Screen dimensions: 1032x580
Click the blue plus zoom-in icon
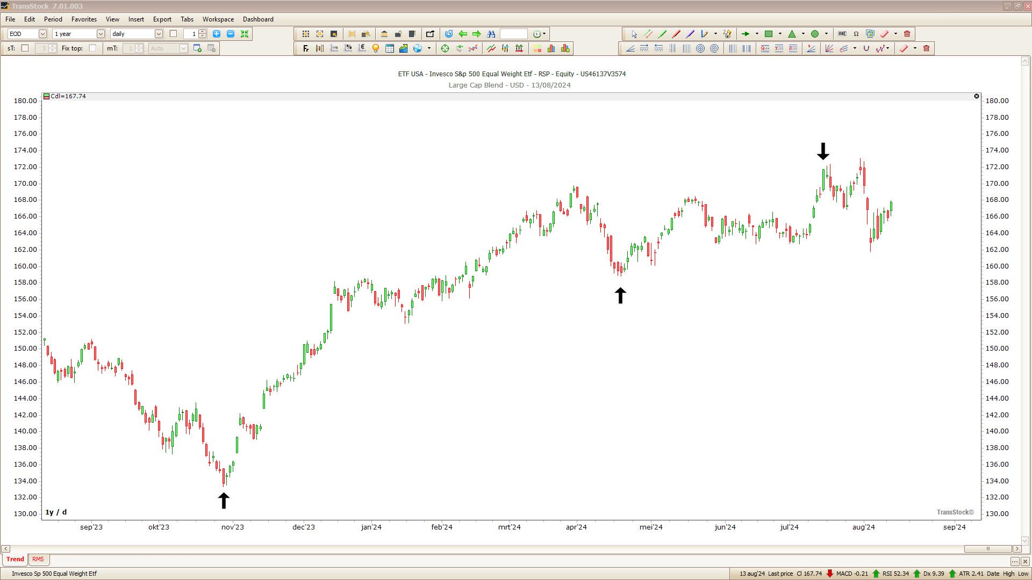pos(217,34)
